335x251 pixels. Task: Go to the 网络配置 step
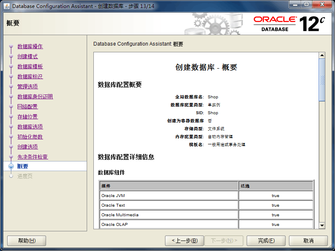point(27,107)
